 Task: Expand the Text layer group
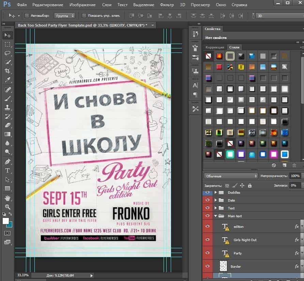click(216, 208)
